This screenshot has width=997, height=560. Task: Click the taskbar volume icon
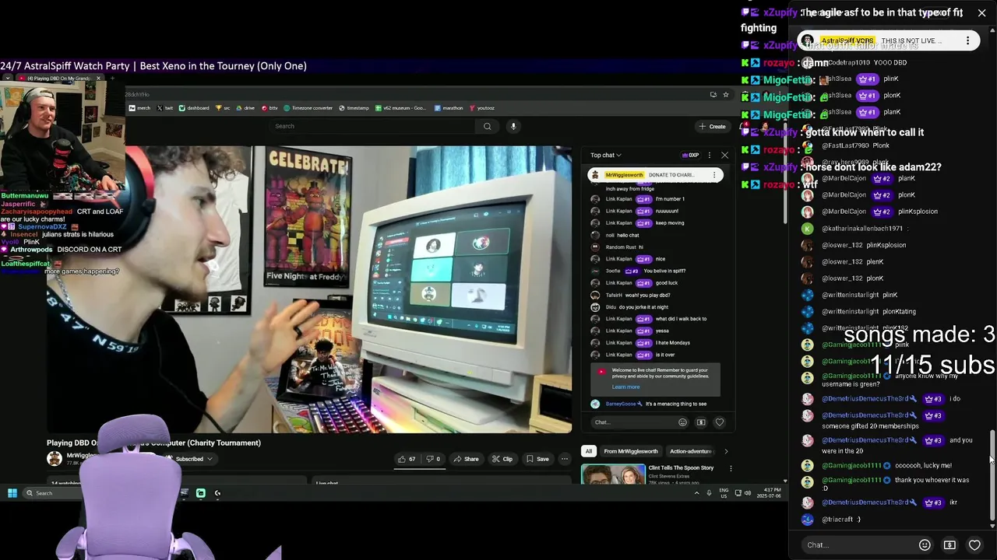(748, 493)
